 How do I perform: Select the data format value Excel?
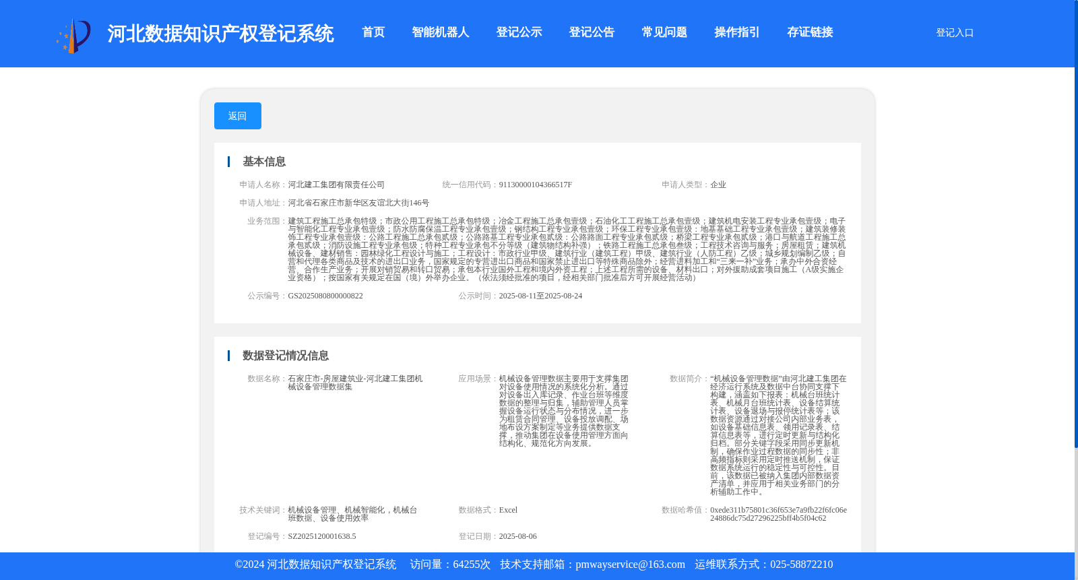(x=508, y=510)
